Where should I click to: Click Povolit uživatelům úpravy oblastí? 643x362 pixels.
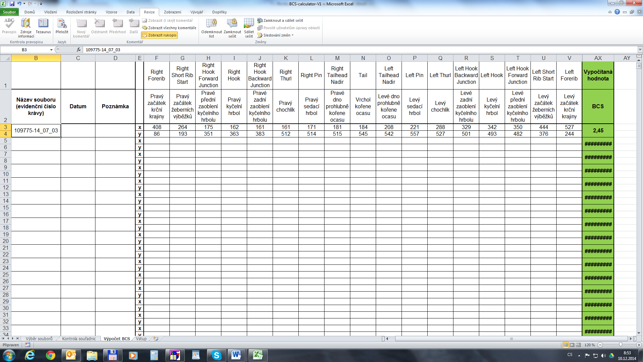(289, 28)
